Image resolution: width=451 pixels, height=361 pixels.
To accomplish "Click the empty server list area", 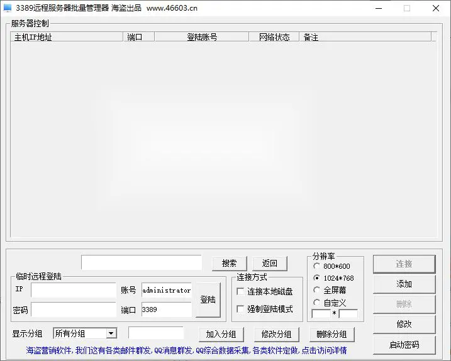I will (223, 139).
